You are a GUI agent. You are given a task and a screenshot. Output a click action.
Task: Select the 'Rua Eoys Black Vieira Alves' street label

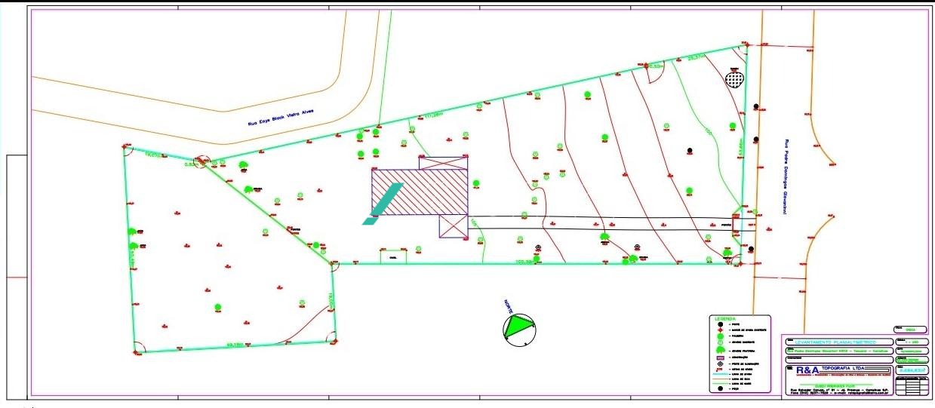pos(280,117)
